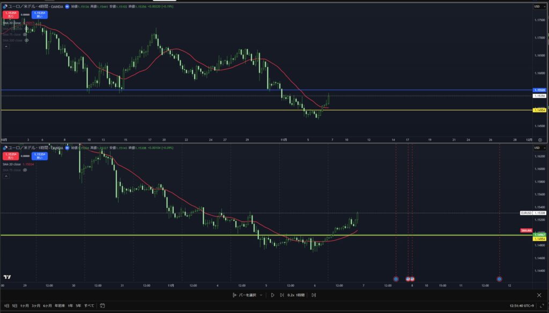Collapse the indicator legend on upper chart
Screen dimensions: 549x313
(x=6, y=47)
